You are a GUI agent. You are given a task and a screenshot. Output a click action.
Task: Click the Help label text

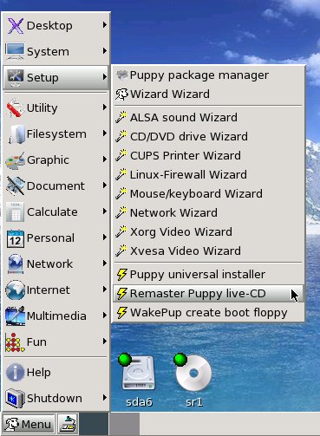39,373
